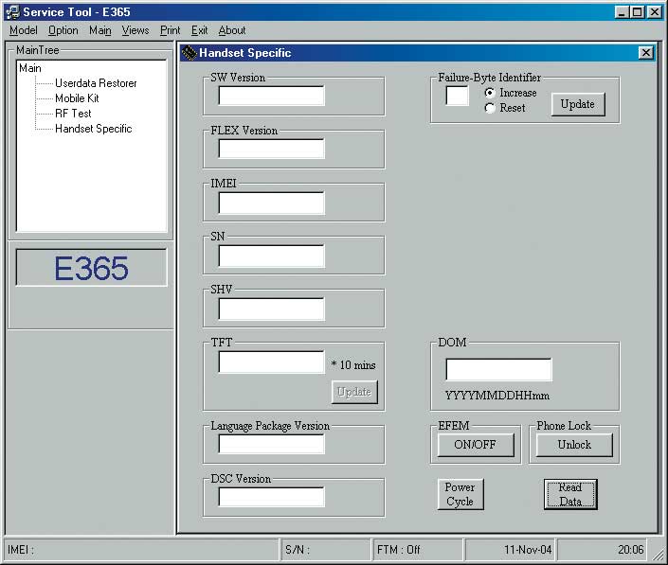668x565 pixels.
Task: Click Update in Failure-Byte Identifier group
Action: point(578,104)
